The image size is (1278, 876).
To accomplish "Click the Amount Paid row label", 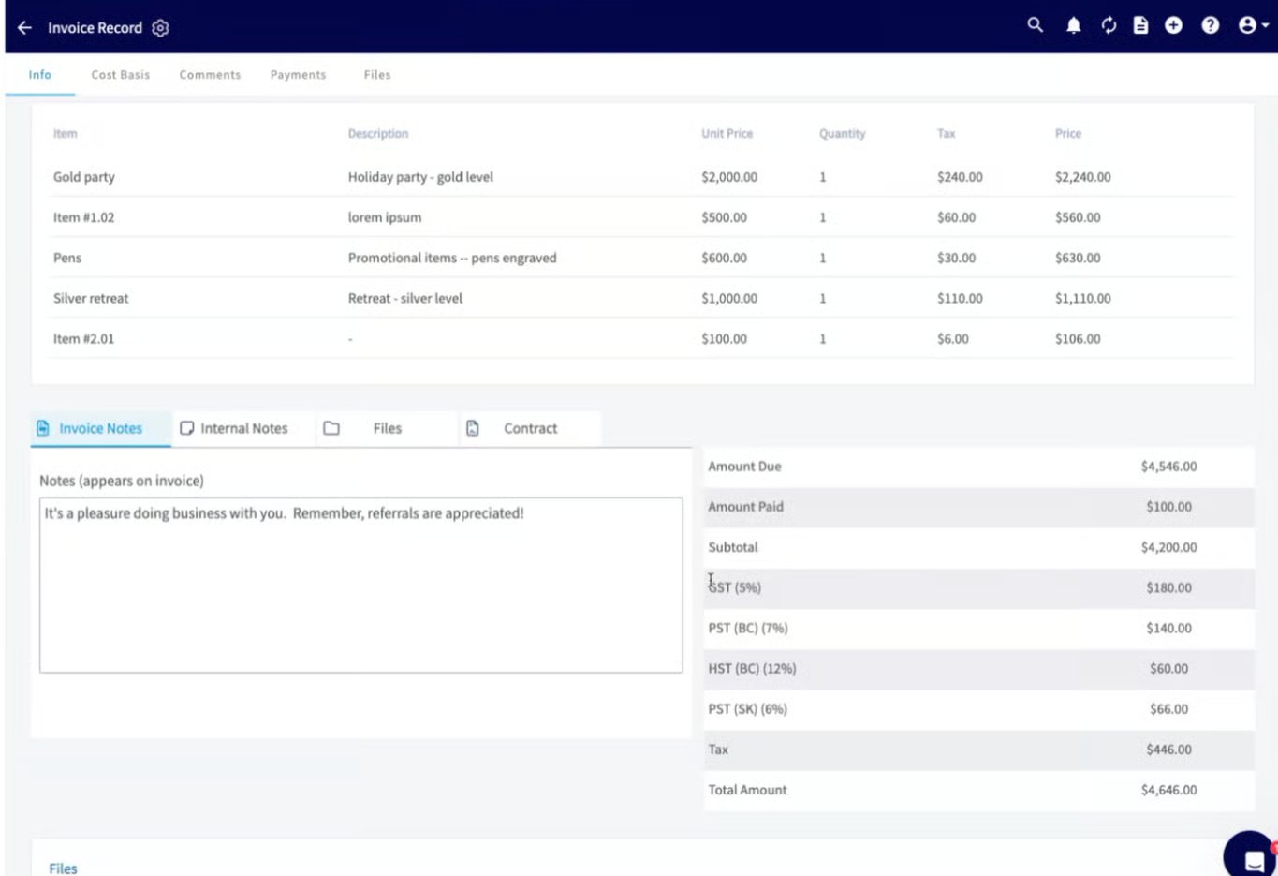I will click(x=745, y=507).
